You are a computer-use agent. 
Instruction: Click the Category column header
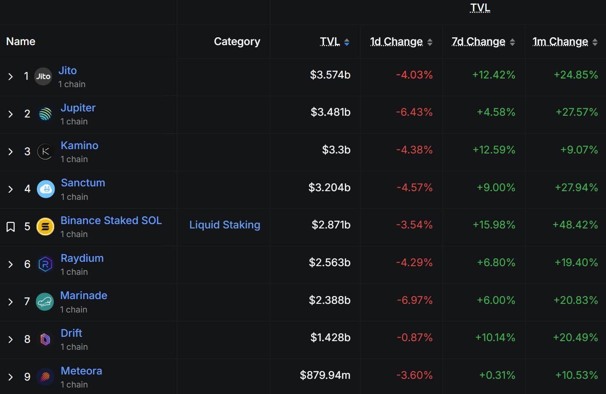237,42
